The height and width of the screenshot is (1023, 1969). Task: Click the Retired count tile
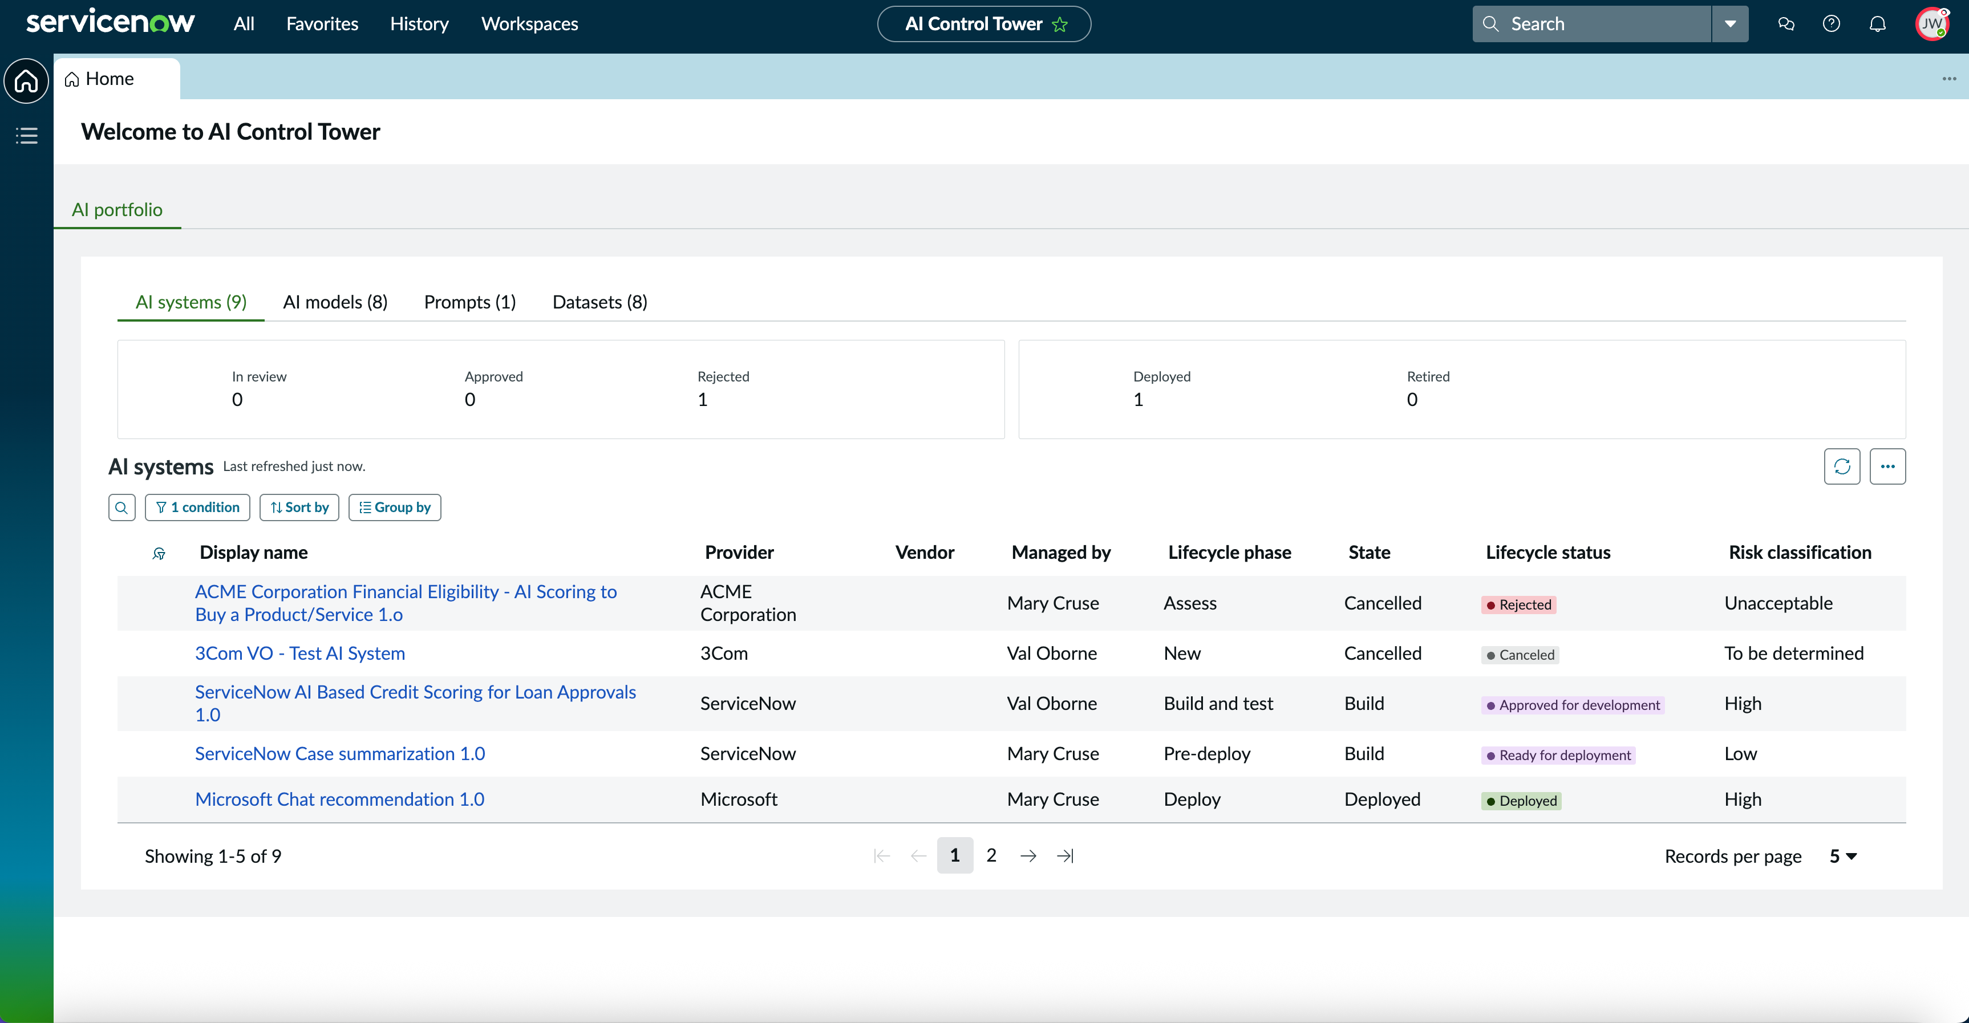1428,388
